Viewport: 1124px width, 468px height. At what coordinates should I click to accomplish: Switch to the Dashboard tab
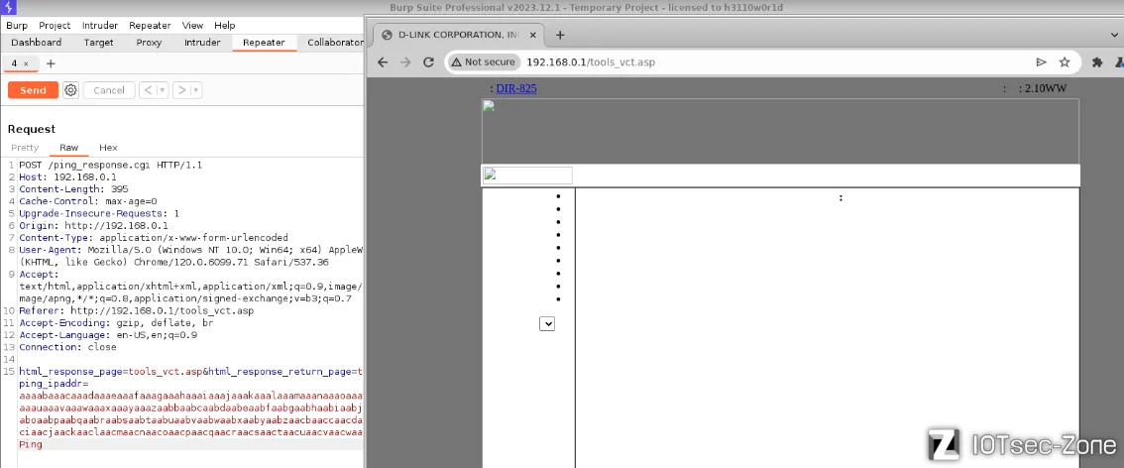coord(36,43)
